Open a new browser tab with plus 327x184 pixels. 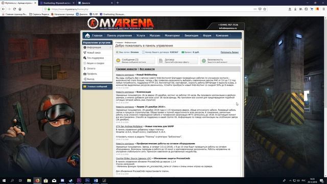point(118,3)
